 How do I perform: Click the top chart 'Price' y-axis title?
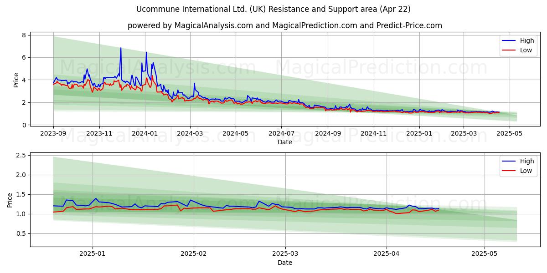pos(16,80)
